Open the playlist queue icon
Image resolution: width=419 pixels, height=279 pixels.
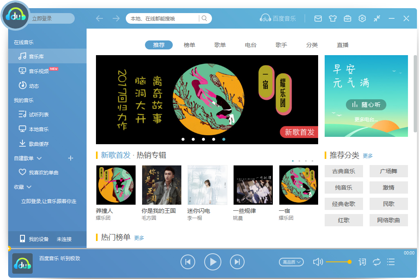pyautogui.click(x=391, y=262)
